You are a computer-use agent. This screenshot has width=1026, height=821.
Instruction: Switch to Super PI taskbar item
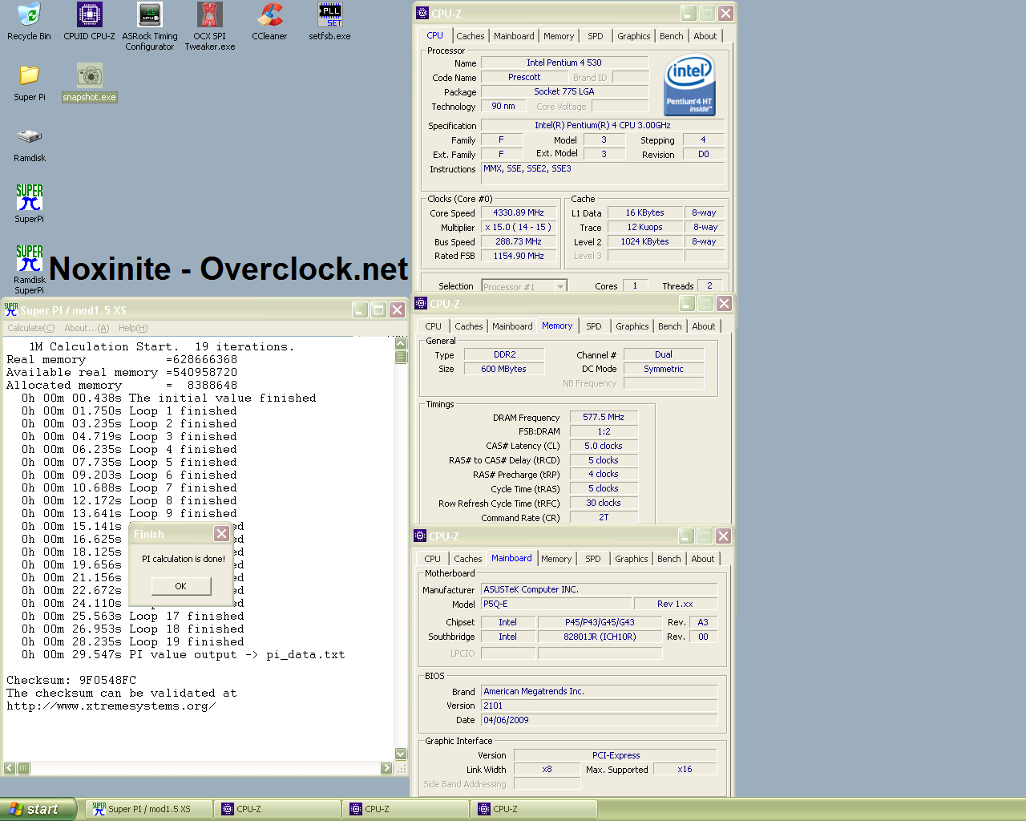coord(149,809)
